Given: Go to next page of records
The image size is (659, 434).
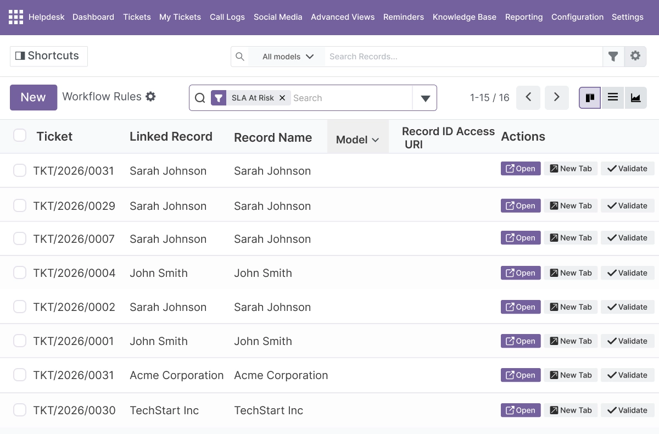Looking at the screenshot, I should tap(557, 97).
